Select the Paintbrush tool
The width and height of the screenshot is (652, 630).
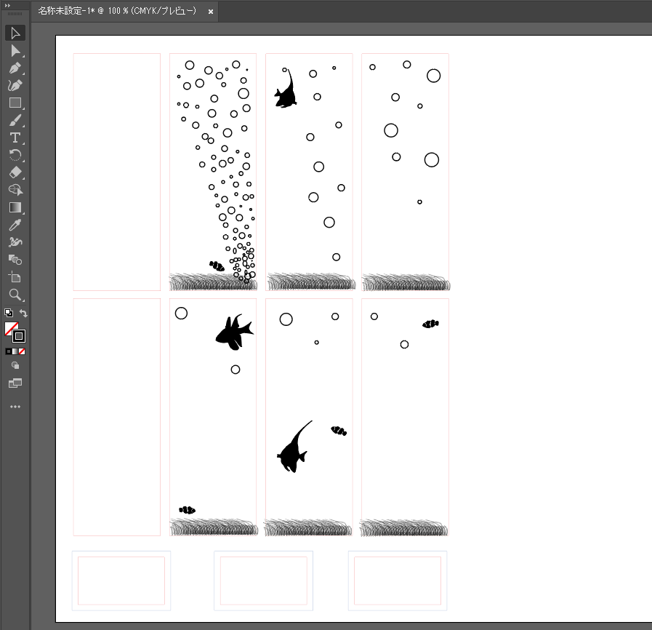click(x=15, y=121)
